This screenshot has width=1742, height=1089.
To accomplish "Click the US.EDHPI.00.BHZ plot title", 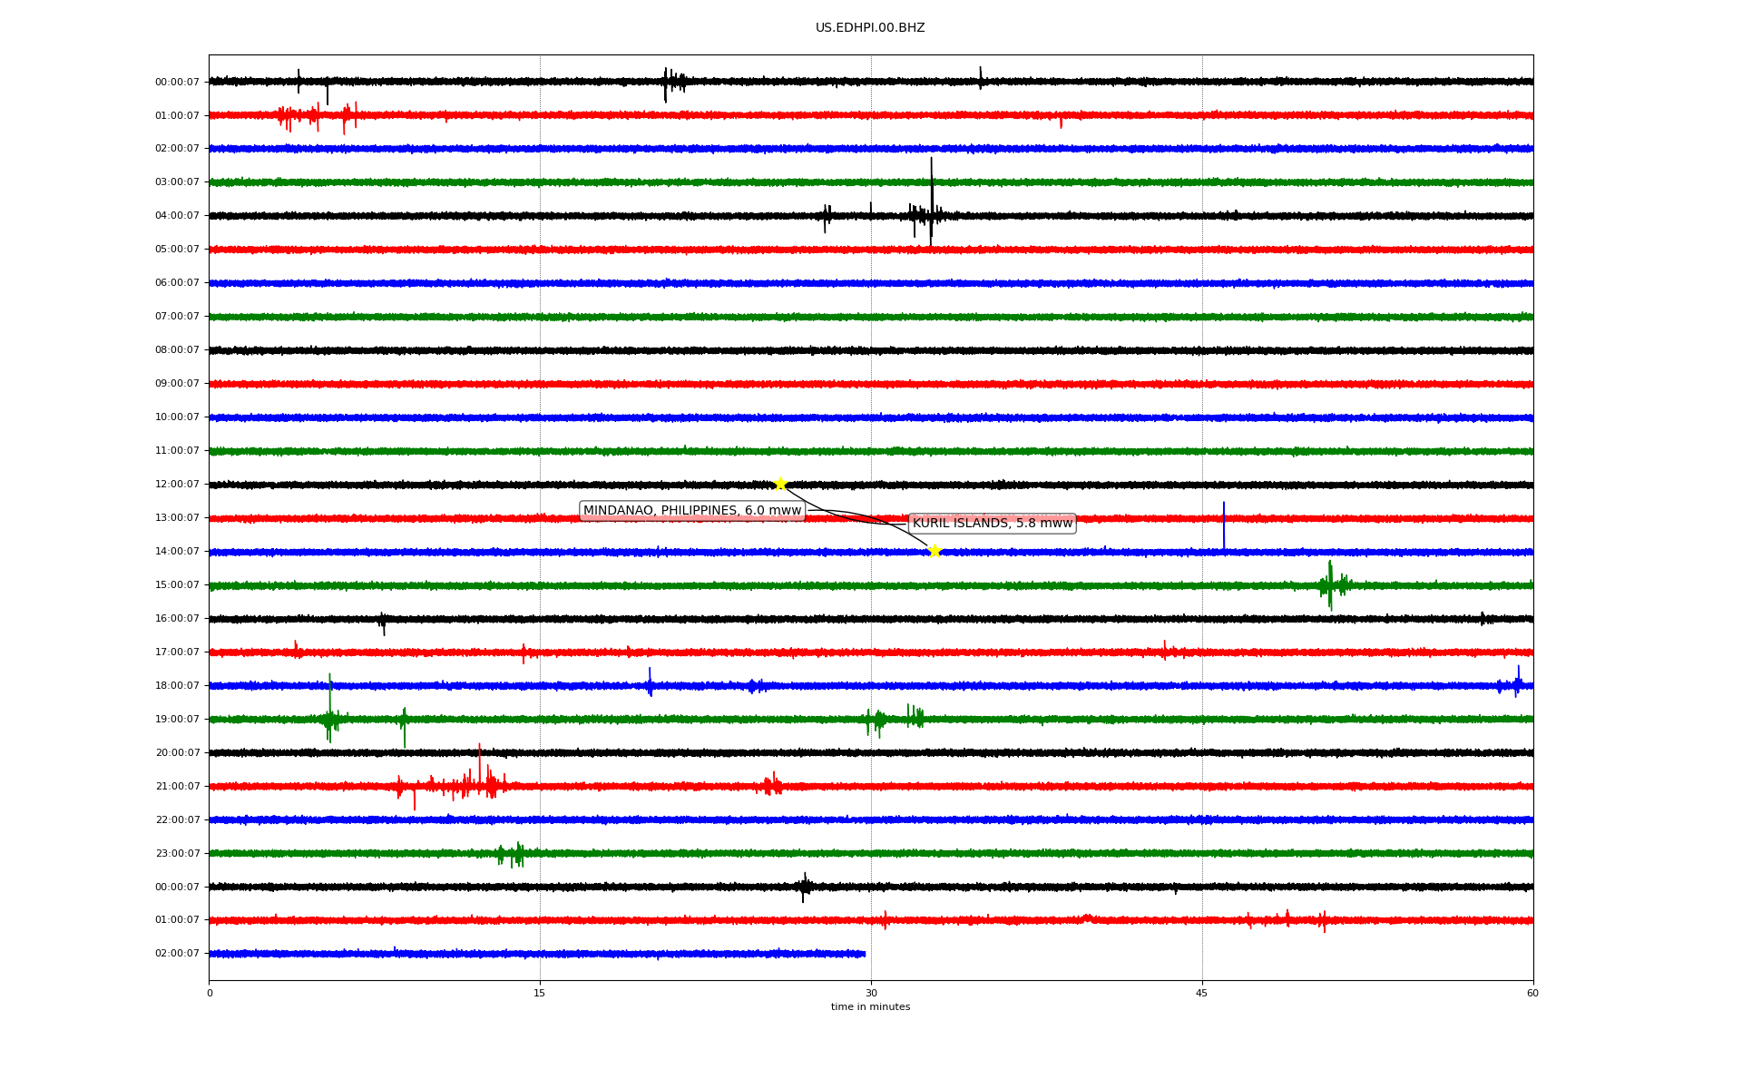I will pos(870,28).
